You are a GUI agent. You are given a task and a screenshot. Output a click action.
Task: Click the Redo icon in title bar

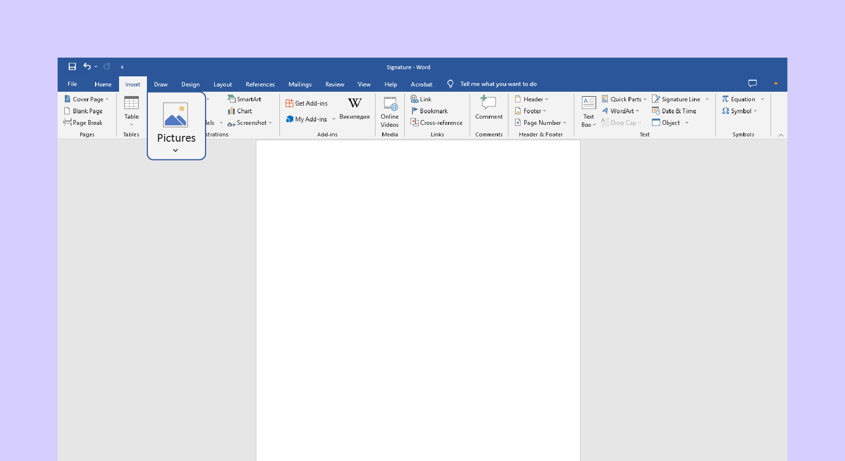tap(107, 67)
